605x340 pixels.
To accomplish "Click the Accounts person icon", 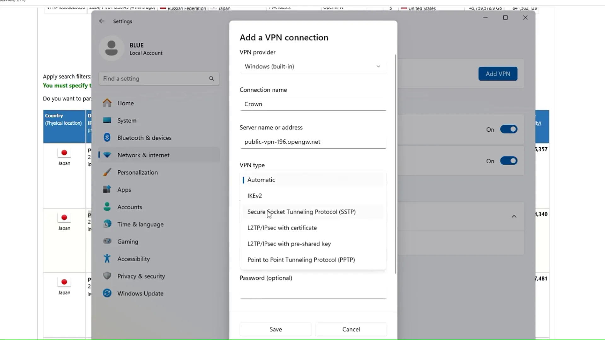I will 107,207.
